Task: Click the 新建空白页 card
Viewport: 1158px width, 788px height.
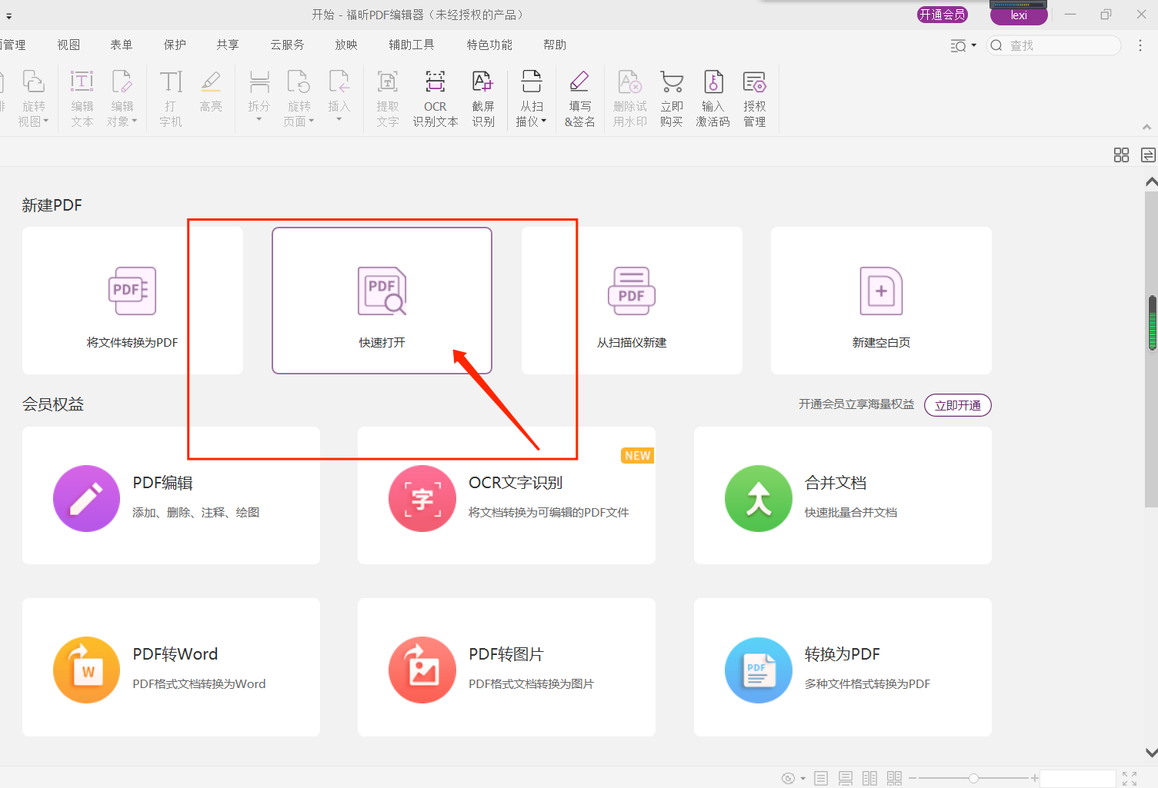Action: pos(881,301)
